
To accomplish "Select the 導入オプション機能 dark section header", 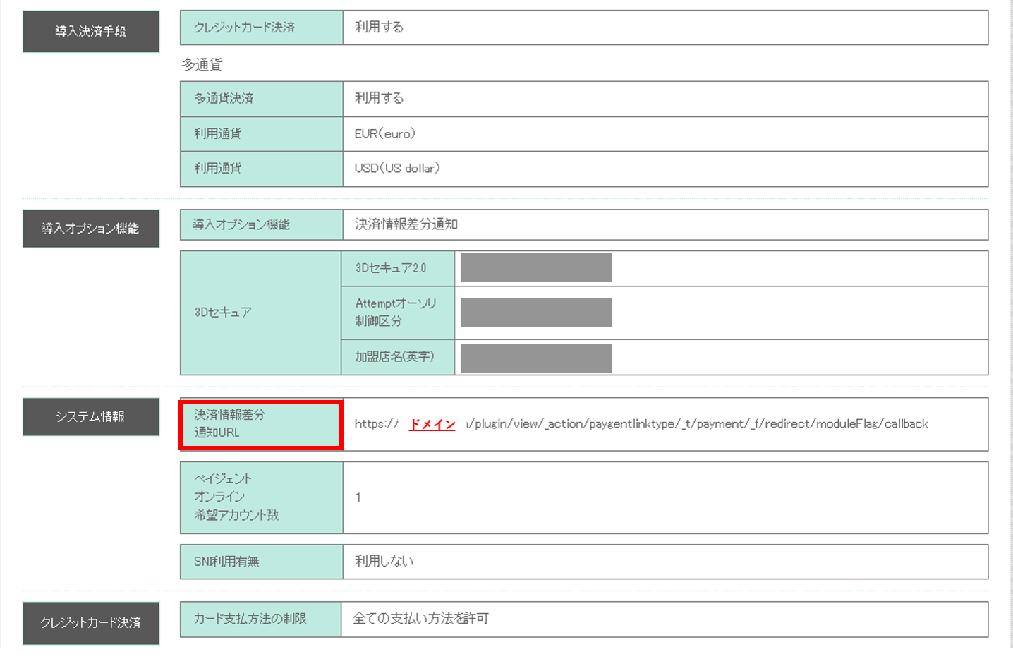I will coord(91,229).
